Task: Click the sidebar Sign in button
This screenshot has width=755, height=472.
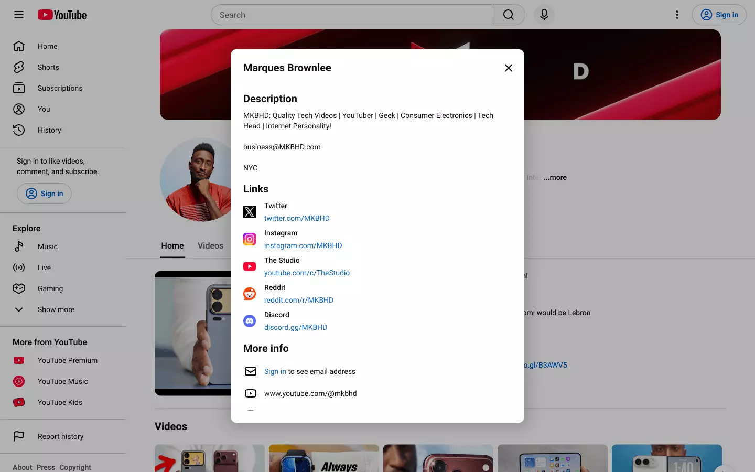Action: point(44,194)
